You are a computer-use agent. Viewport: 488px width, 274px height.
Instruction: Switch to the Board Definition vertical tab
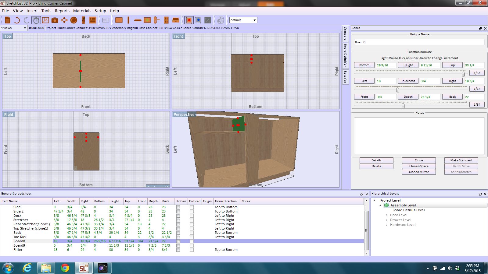(x=345, y=55)
